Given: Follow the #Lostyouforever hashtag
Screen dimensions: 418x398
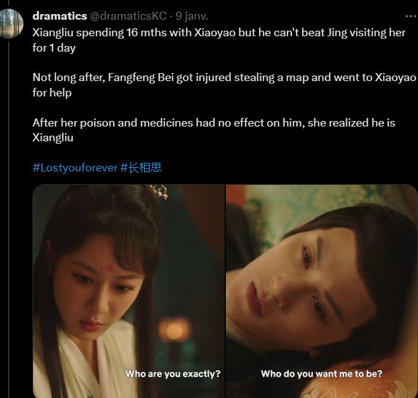Looking at the screenshot, I should [75, 168].
